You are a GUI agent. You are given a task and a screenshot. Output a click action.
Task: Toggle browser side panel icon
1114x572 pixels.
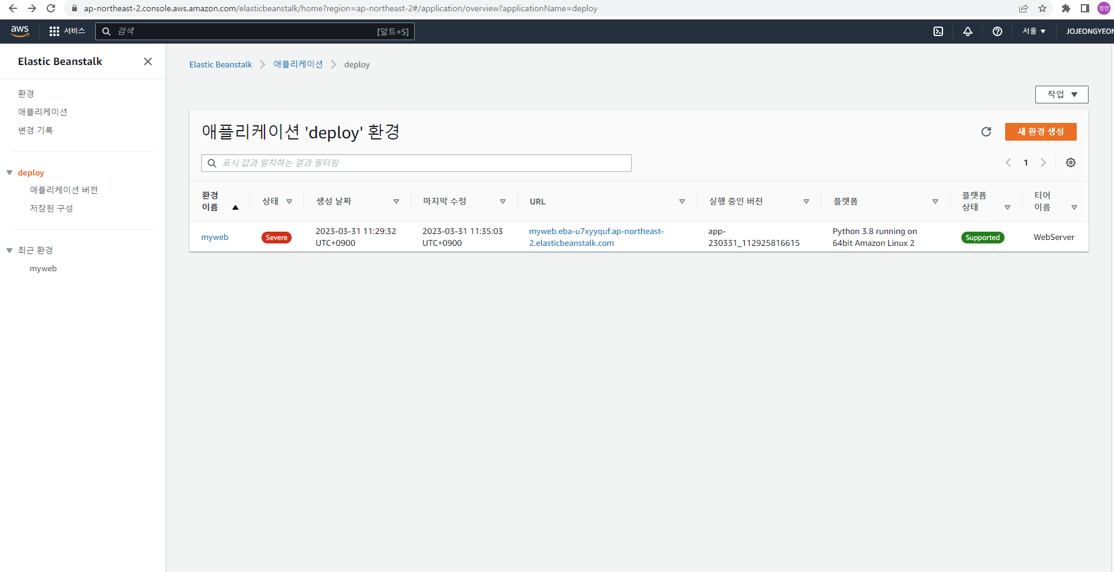1085,8
